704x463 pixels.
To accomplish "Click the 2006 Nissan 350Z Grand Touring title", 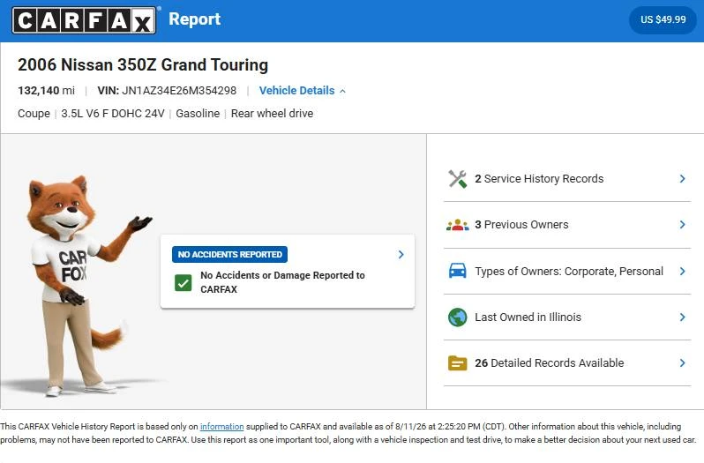I will [x=143, y=65].
